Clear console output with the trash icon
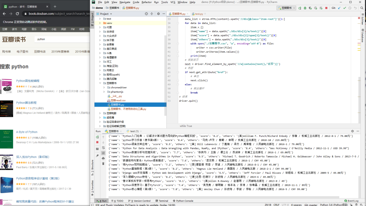This screenshot has width=366, height=206. point(103,164)
